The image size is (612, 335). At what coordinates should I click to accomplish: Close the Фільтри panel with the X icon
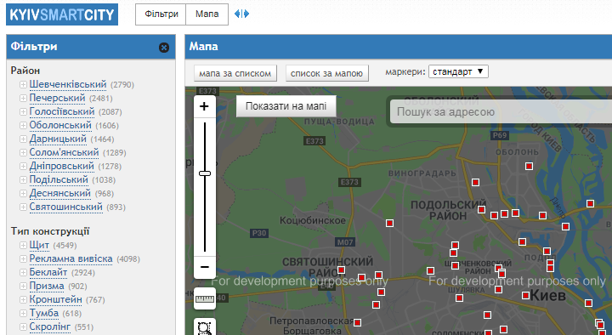(164, 48)
